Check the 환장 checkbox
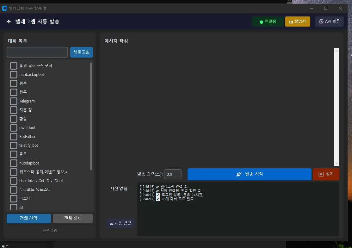The height and width of the screenshot is (248, 352). [x=14, y=119]
